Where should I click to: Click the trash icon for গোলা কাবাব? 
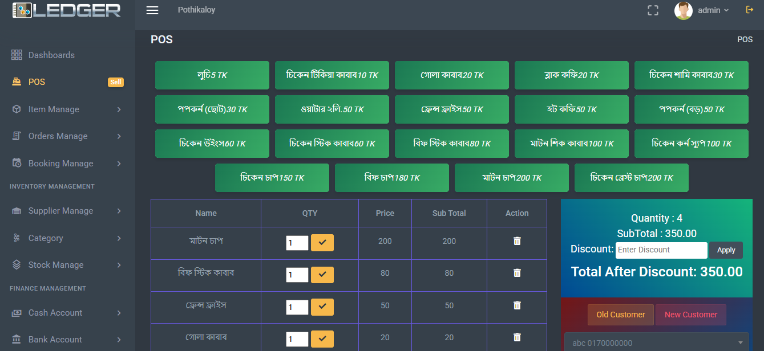click(517, 337)
